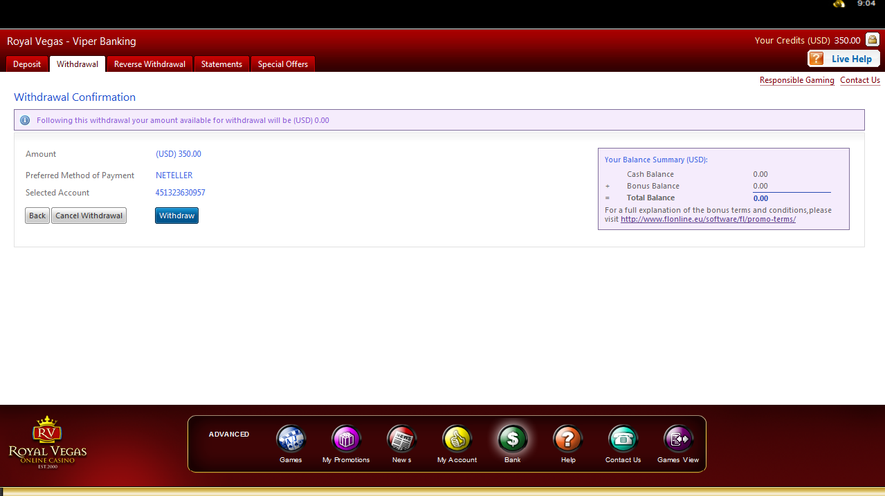
Task: Click the Bonus Balance row label
Action: (653, 186)
